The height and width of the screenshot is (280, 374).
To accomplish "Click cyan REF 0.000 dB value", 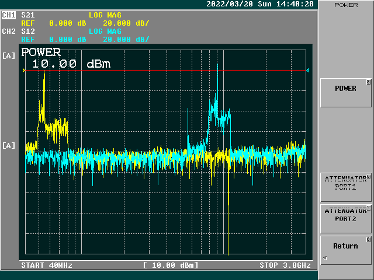I will pyautogui.click(x=54, y=40).
